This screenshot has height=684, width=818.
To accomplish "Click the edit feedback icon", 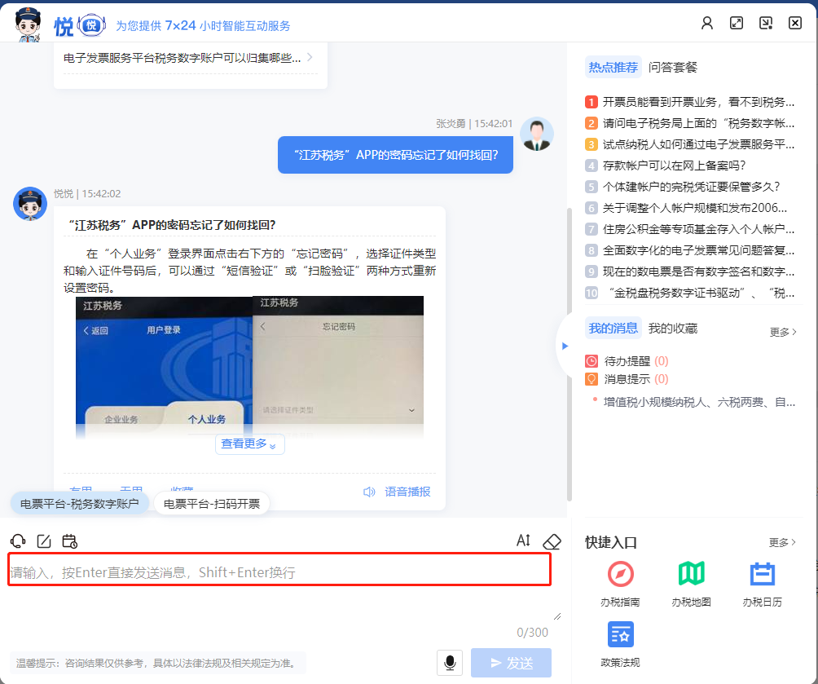I will coord(44,541).
